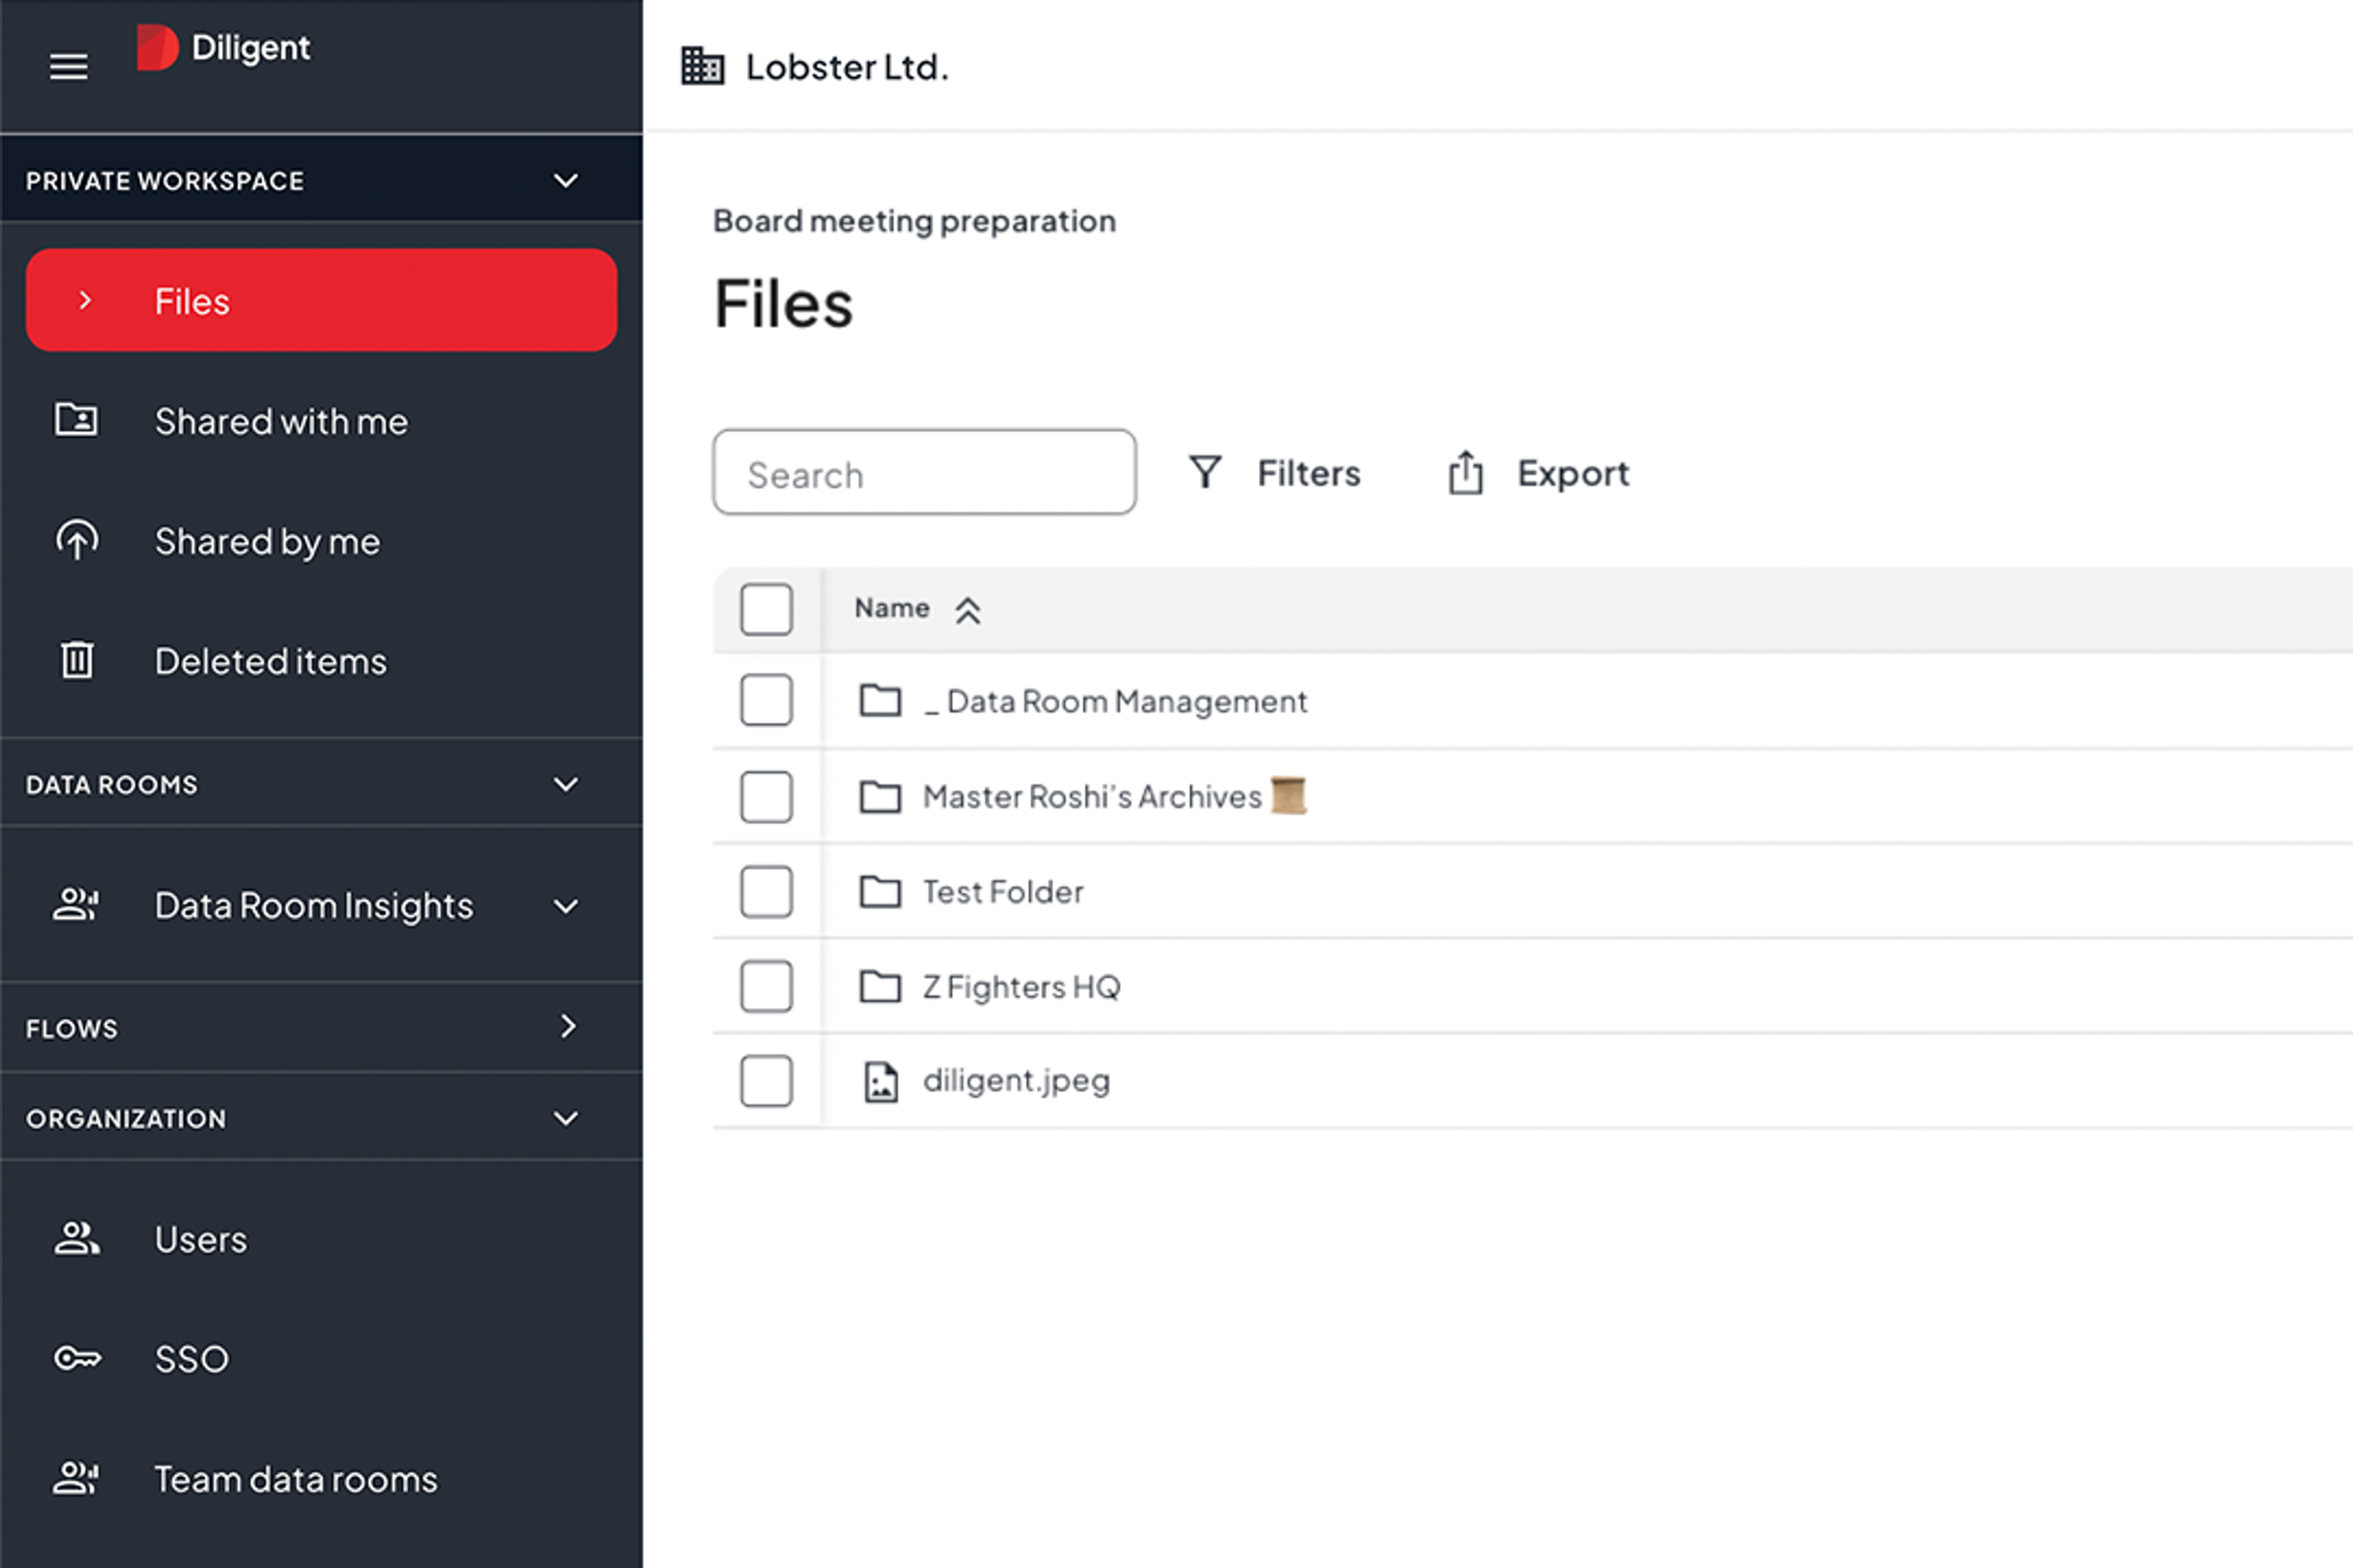Expand the Data Room Insights dropdown arrow
The width and height of the screenshot is (2353, 1568).
(566, 906)
